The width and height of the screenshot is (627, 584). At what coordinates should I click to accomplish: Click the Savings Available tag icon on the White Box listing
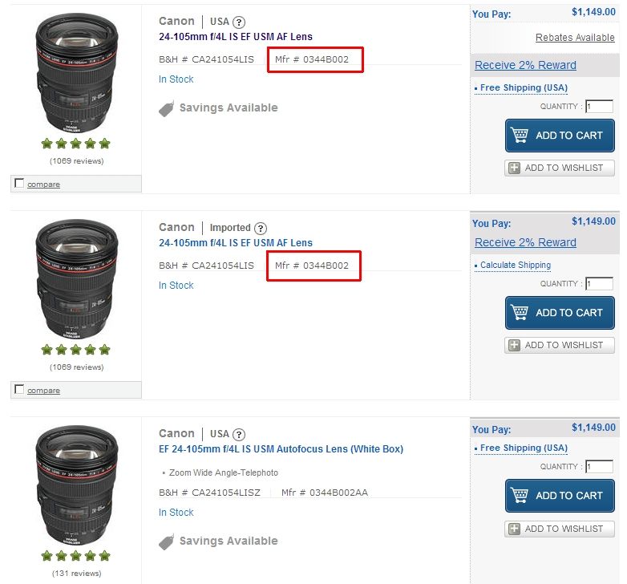coord(167,542)
